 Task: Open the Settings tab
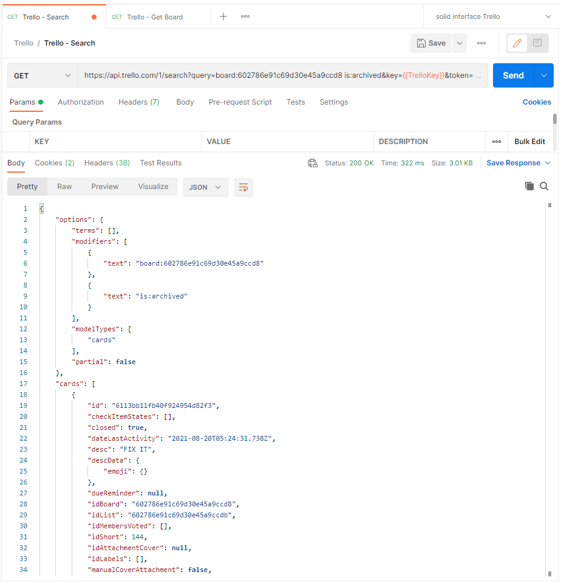click(x=334, y=102)
